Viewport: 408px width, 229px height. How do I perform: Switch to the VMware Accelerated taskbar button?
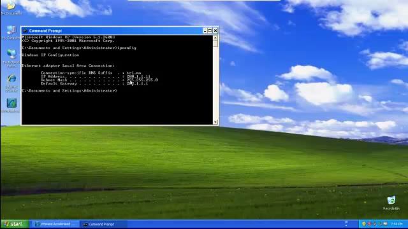(55, 224)
